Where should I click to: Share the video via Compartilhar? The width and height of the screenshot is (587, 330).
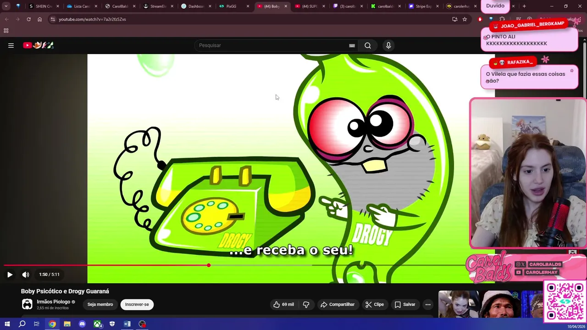tap(338, 304)
